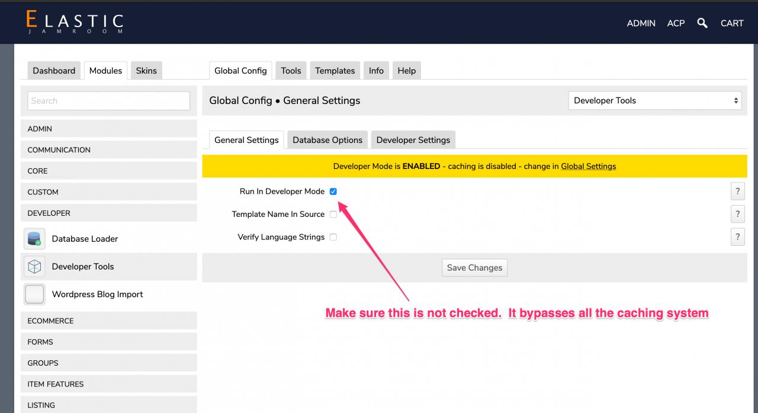Open help for Run In Developer Mode
This screenshot has width=758, height=413.
pos(737,191)
